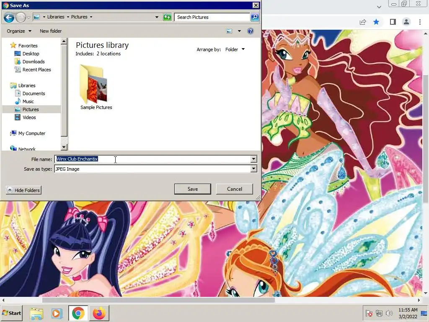Click the navigation pane scroll down arrow
The height and width of the screenshot is (322, 429).
point(64,147)
